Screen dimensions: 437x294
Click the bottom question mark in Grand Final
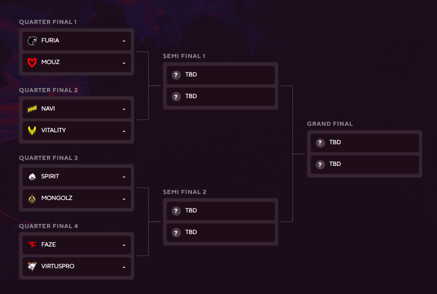pos(320,165)
